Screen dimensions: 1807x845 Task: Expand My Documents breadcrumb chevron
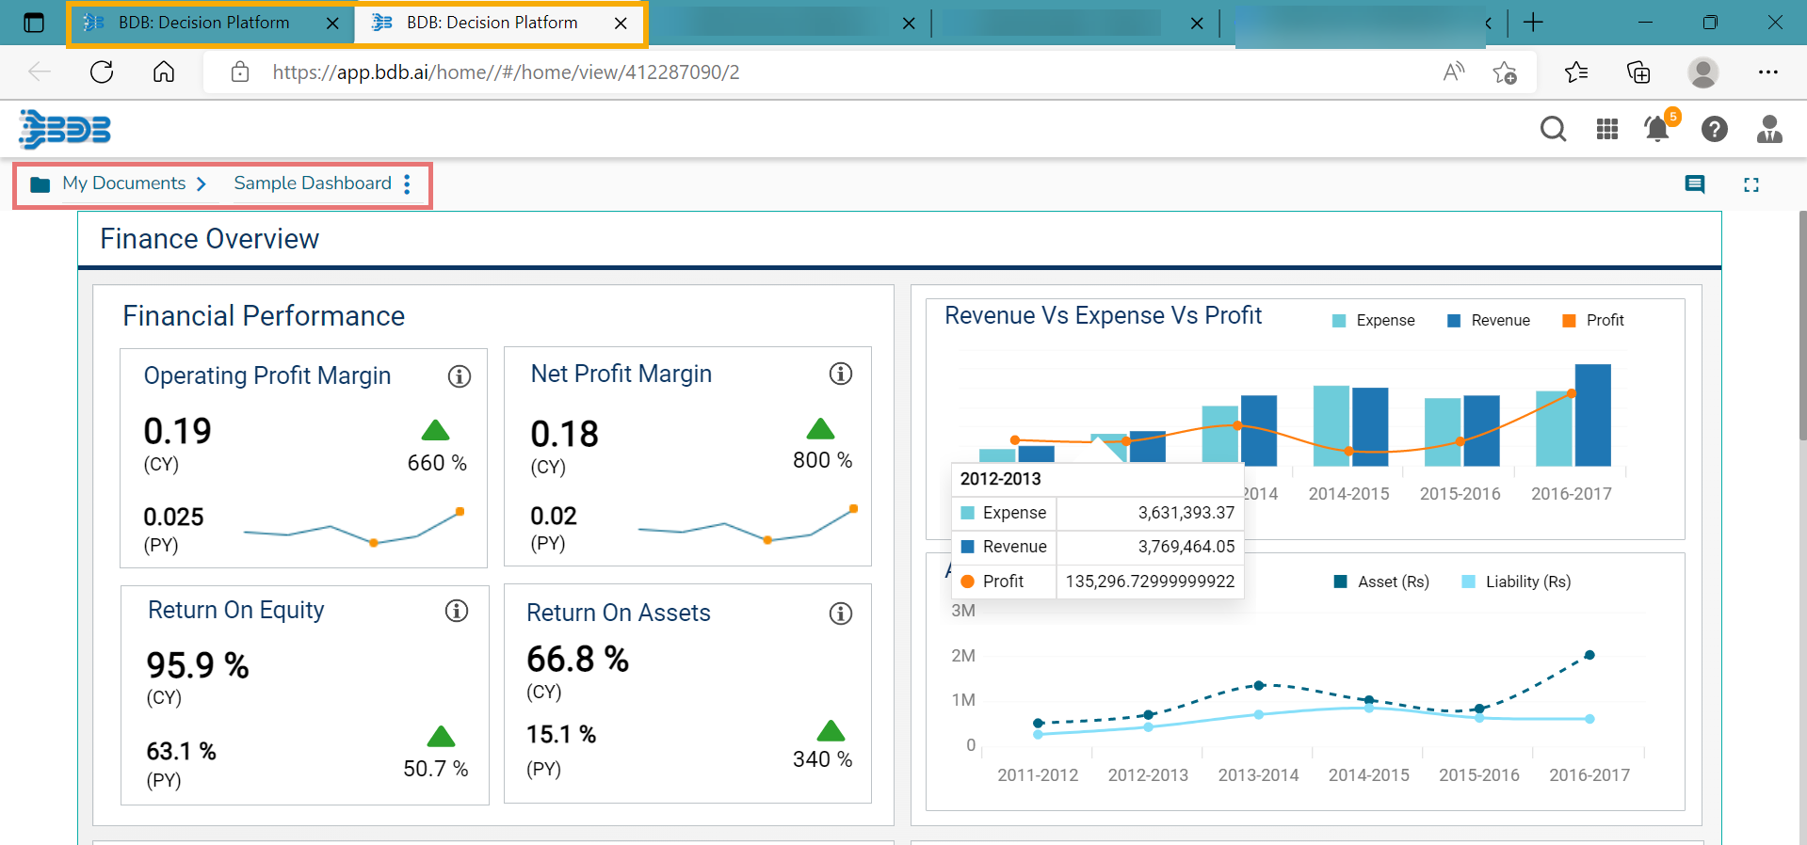click(x=201, y=184)
